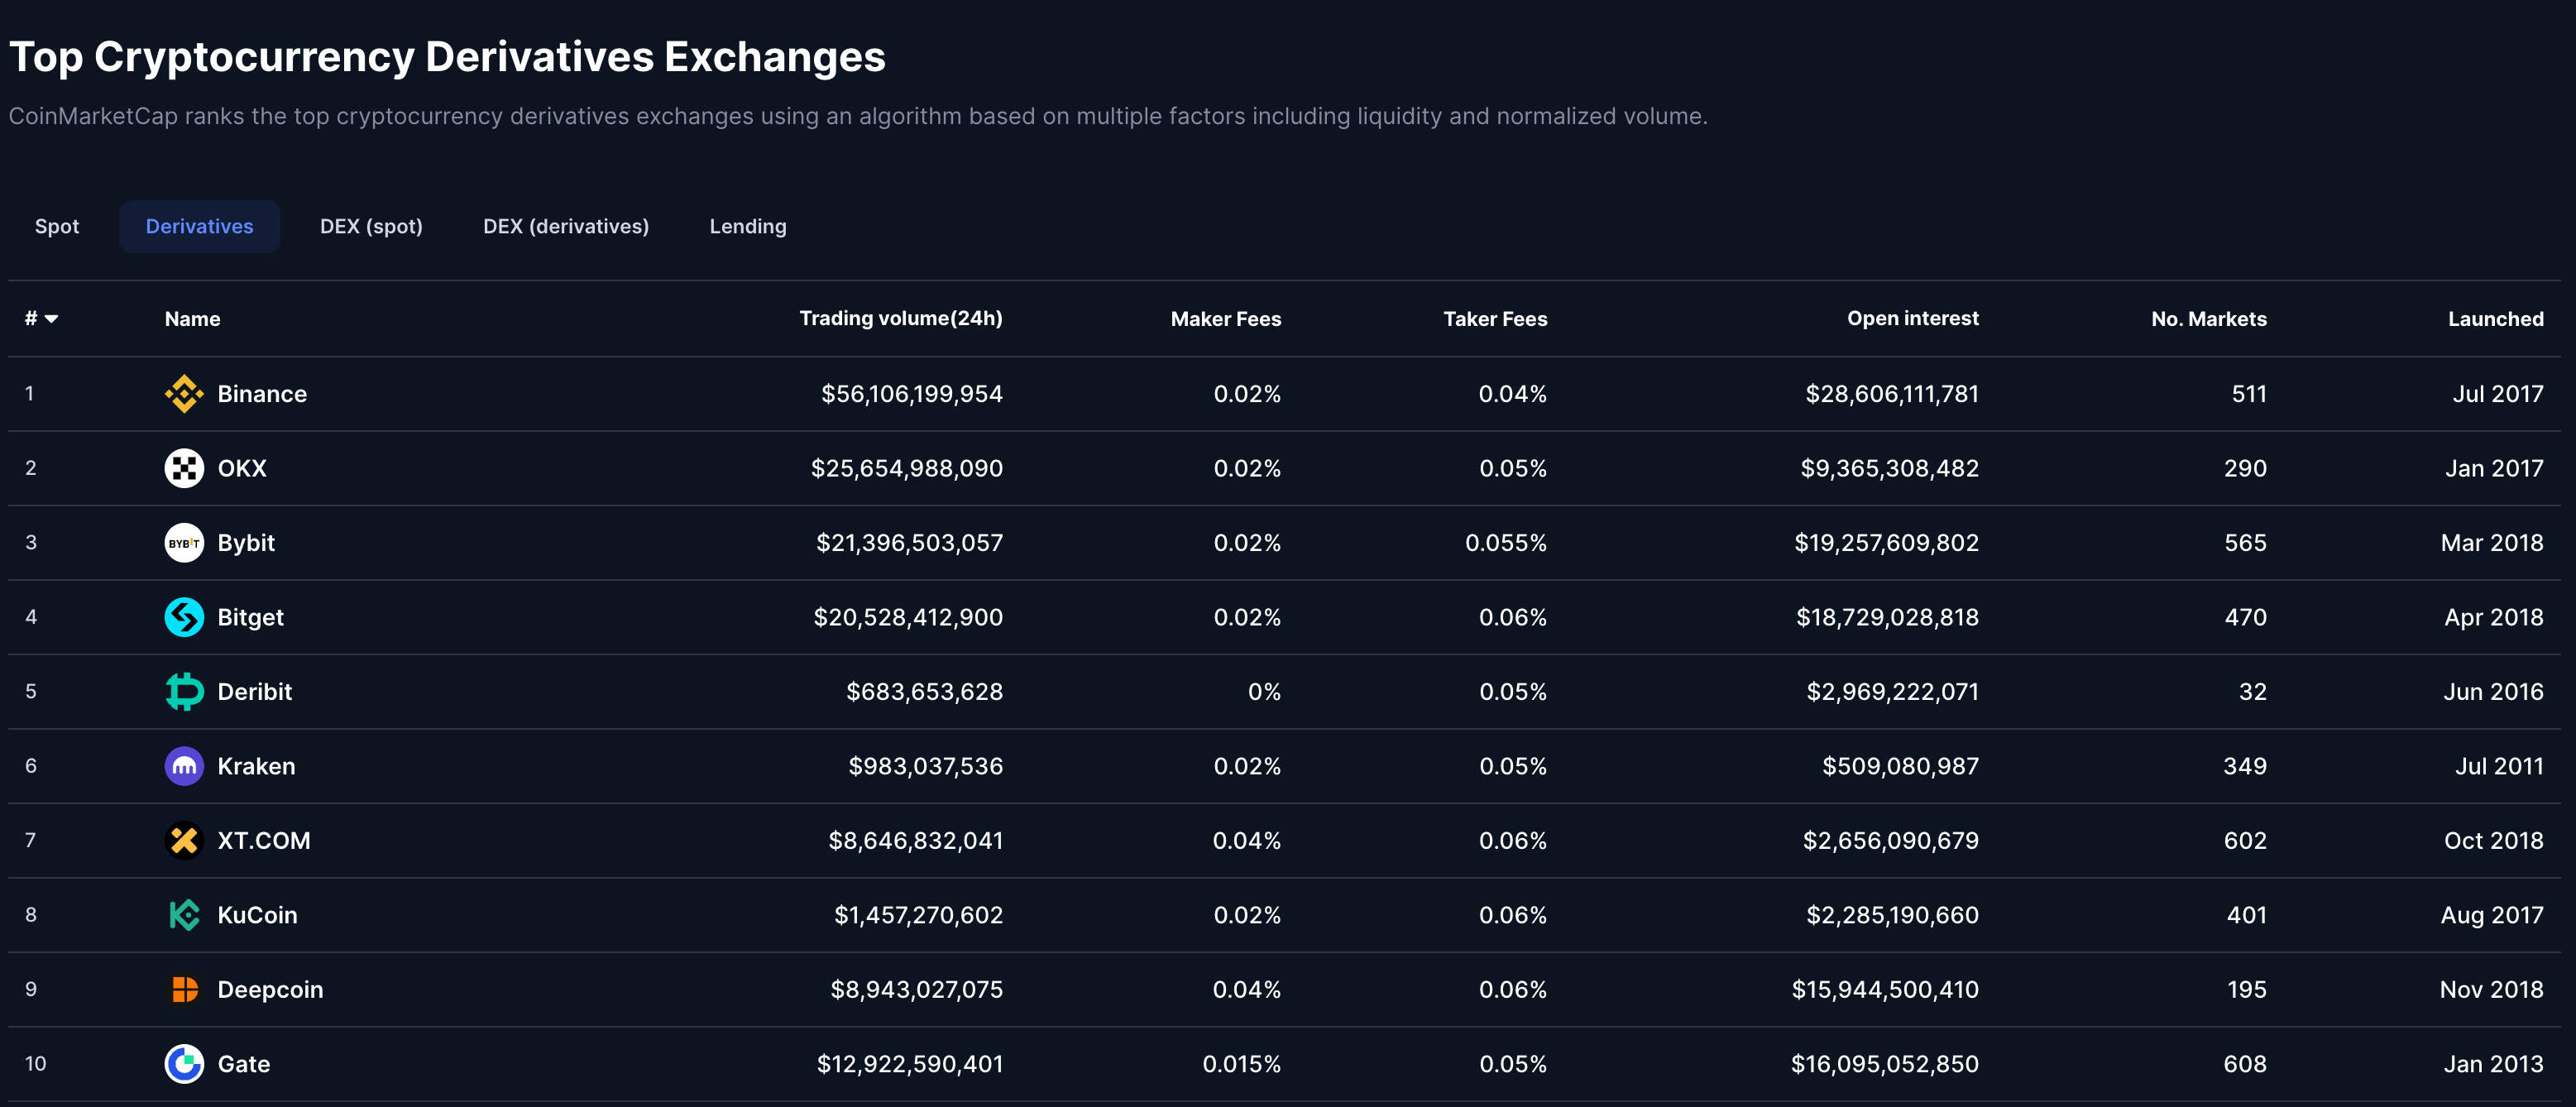
Task: Toggle rank sort arrow next to #
Action: pos(51,319)
